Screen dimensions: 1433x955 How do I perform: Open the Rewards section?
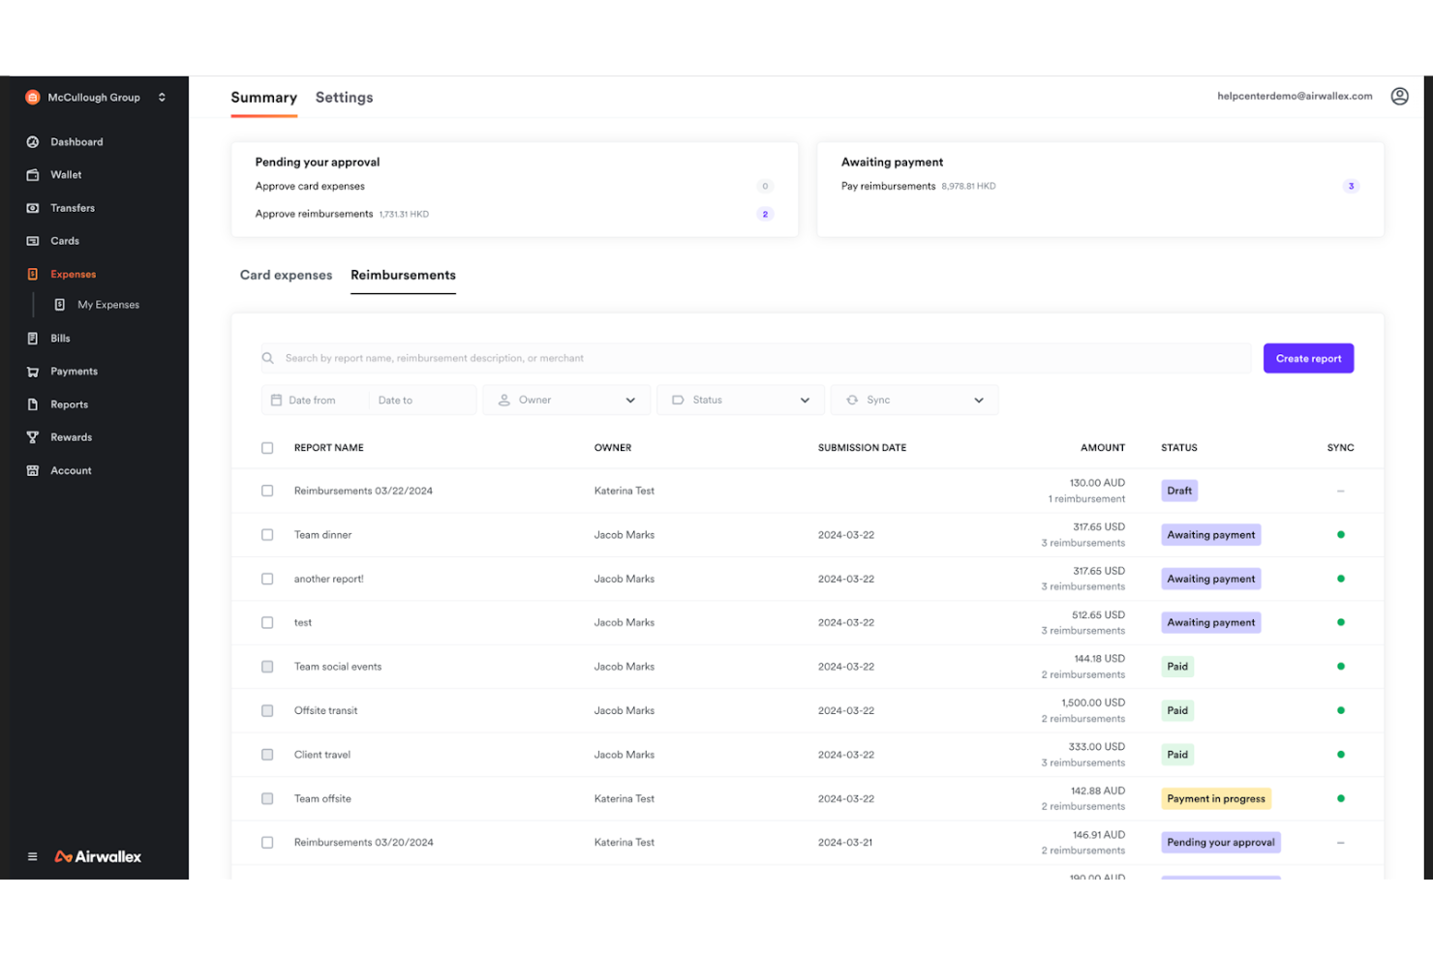(71, 436)
